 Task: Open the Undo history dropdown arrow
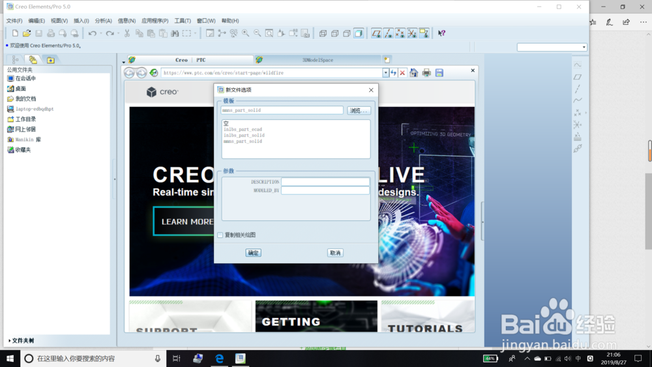coord(101,33)
